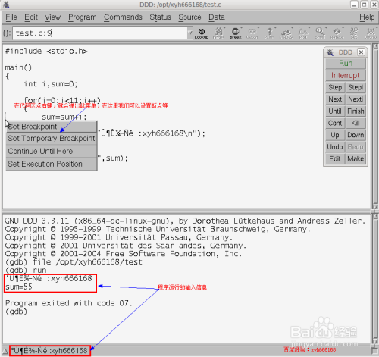This screenshot has height=357, width=379.
Task: Click the 'main()' source line
Action: [18, 67]
